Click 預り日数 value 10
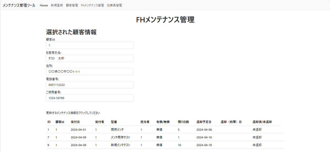 [x=180, y=145]
